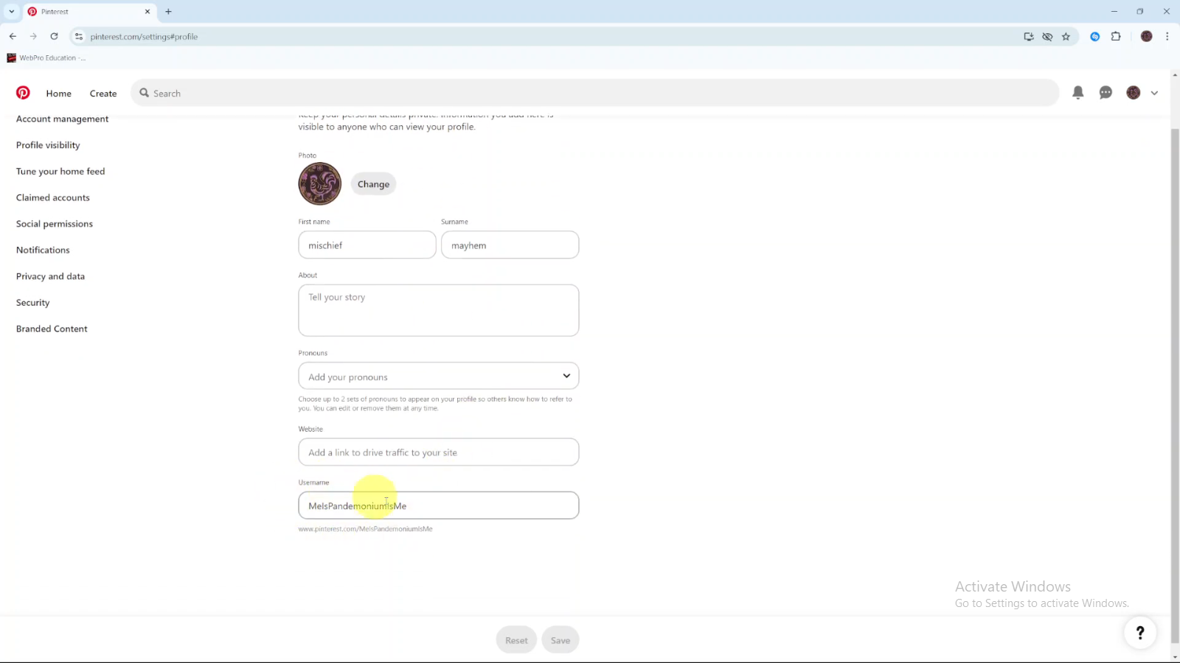The image size is (1180, 663).
Task: Click the Username field
Action: 439,505
